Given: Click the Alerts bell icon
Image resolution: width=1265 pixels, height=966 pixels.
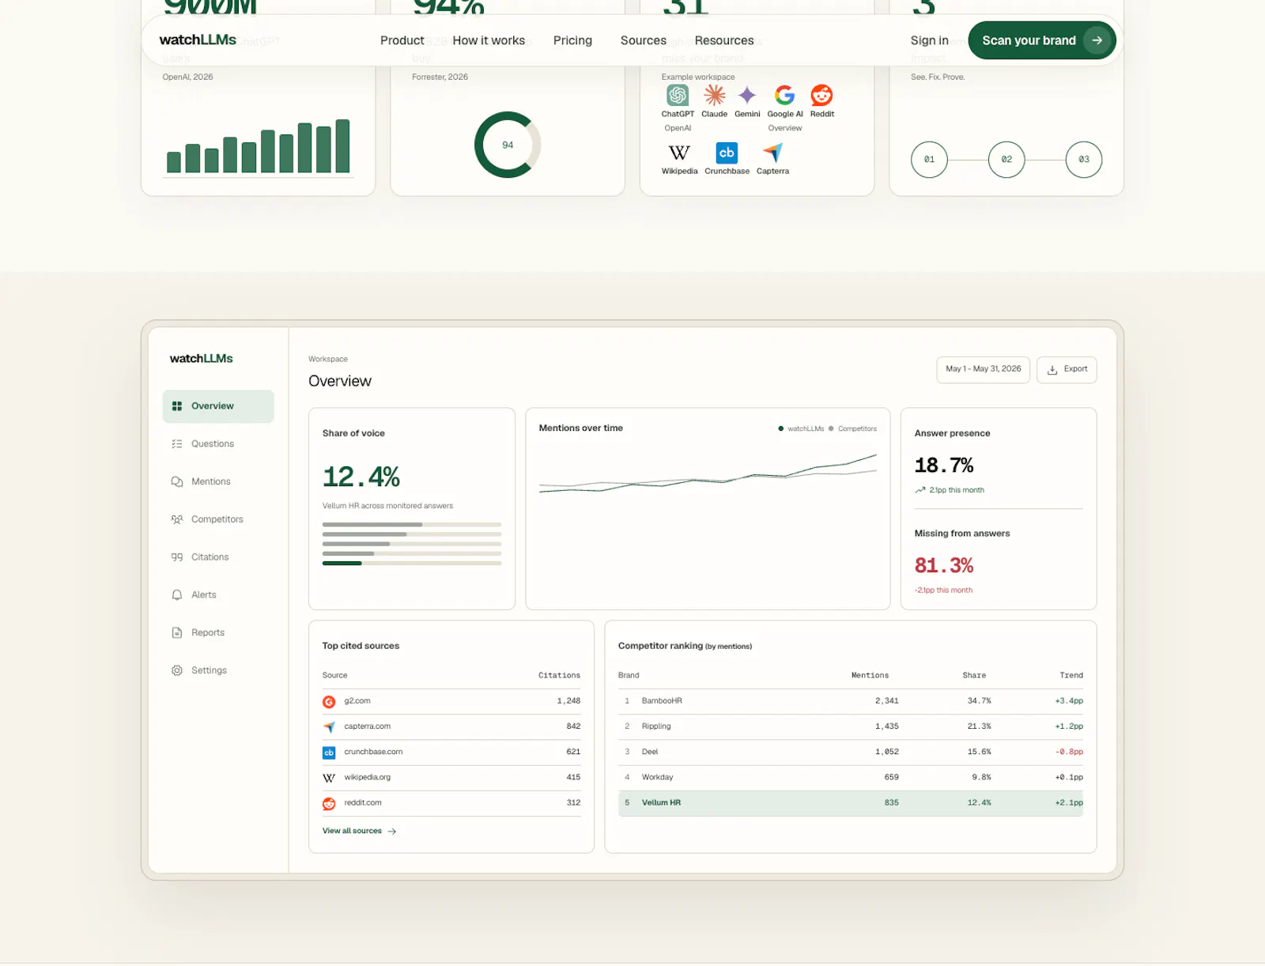Looking at the screenshot, I should click(177, 595).
